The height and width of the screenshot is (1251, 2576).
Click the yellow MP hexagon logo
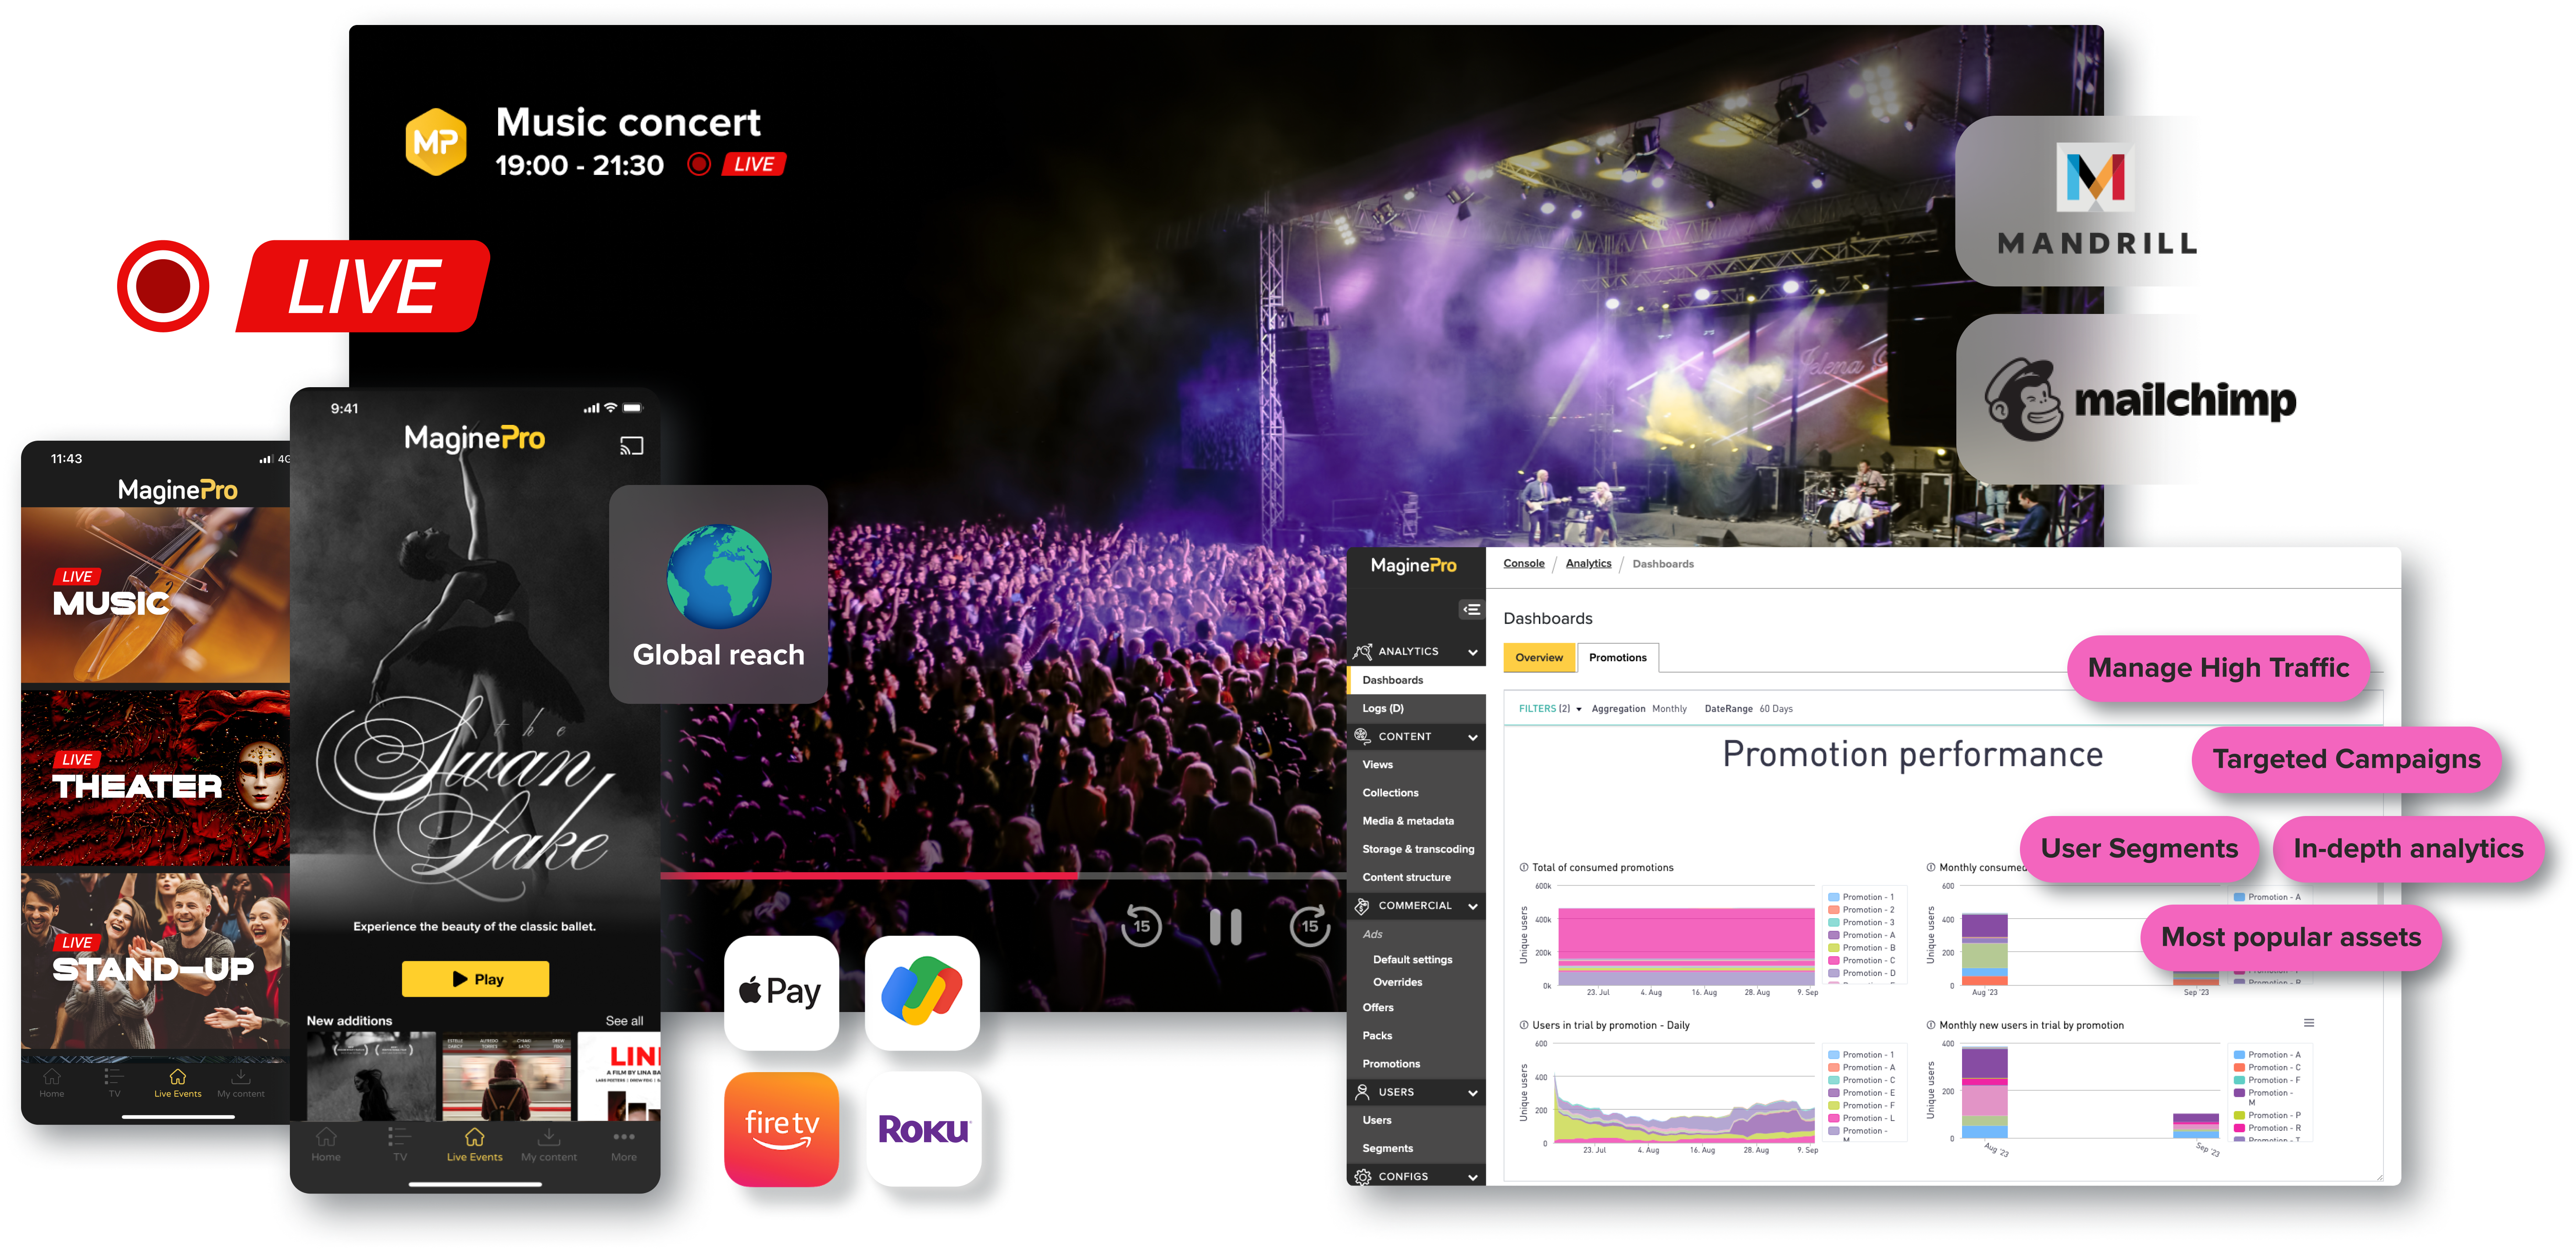click(436, 142)
